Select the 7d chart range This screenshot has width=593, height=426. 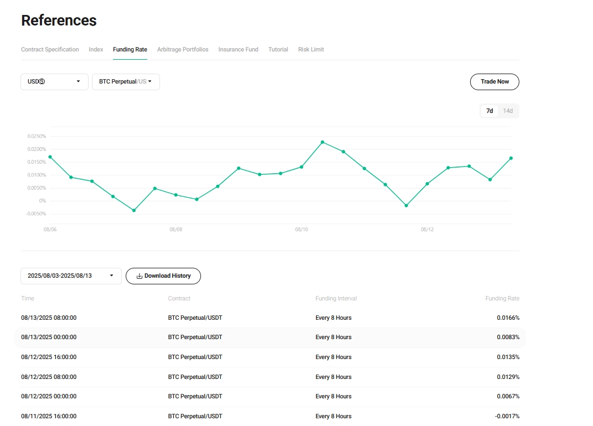[489, 111]
